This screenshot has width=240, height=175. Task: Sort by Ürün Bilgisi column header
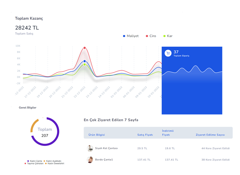tap(97, 135)
